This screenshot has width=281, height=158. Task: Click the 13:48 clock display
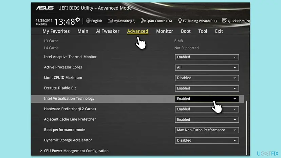tap(64, 22)
